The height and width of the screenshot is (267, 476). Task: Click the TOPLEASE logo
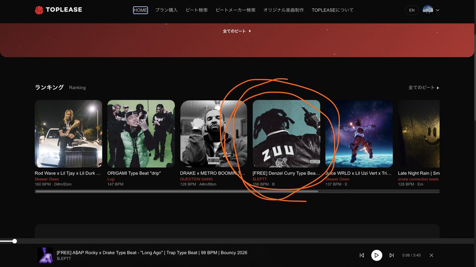click(58, 10)
